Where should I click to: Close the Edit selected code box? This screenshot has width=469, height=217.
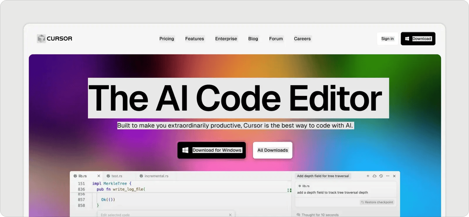tap(230, 215)
